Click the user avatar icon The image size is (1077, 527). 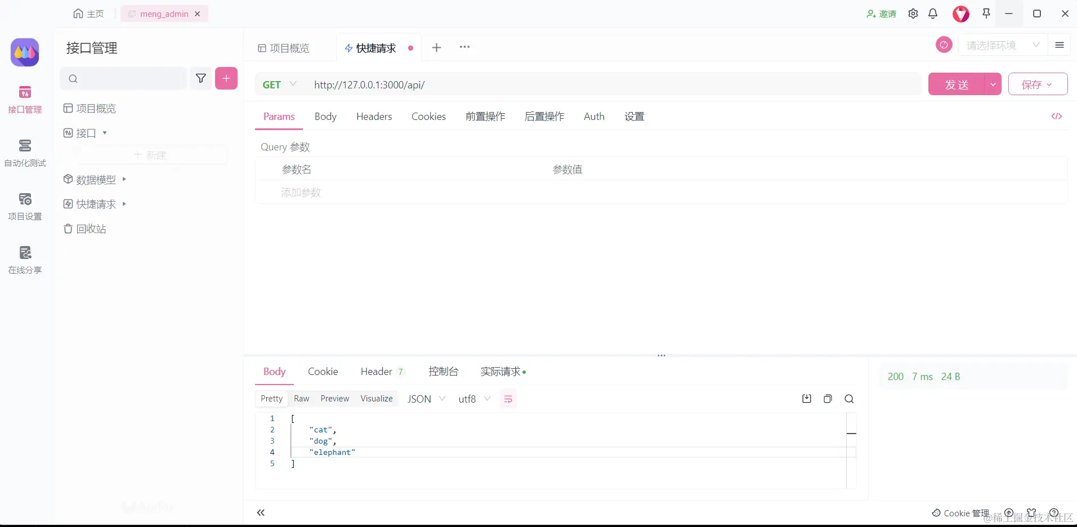(961, 14)
